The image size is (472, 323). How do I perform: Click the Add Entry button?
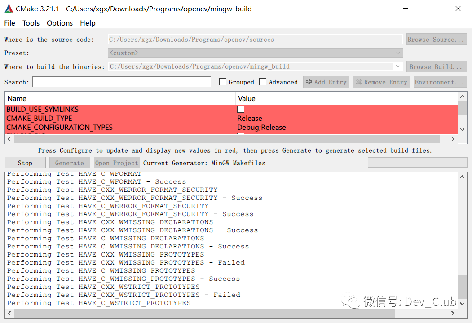(x=326, y=82)
